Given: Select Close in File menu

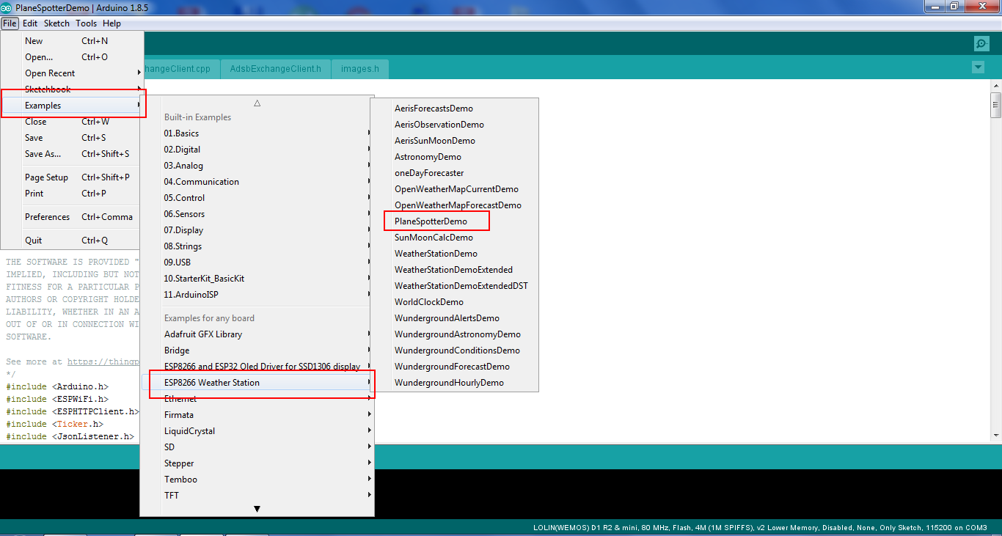Looking at the screenshot, I should 73,122.
